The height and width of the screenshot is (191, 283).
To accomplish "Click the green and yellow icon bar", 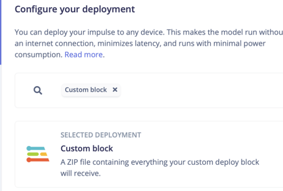I will (37, 154).
